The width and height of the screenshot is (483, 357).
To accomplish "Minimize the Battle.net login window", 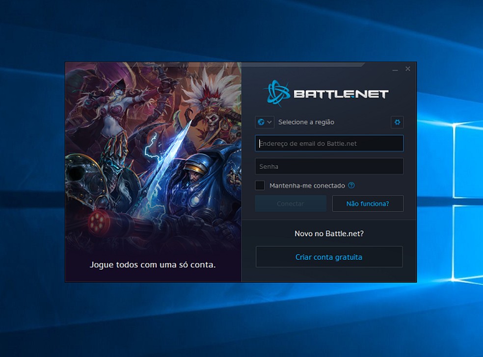I will 395,69.
